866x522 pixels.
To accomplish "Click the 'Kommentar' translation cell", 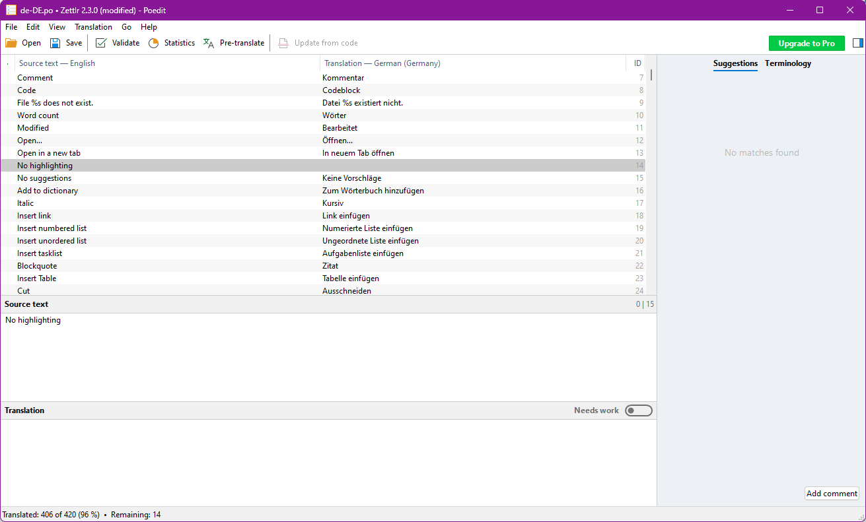I will pyautogui.click(x=343, y=78).
